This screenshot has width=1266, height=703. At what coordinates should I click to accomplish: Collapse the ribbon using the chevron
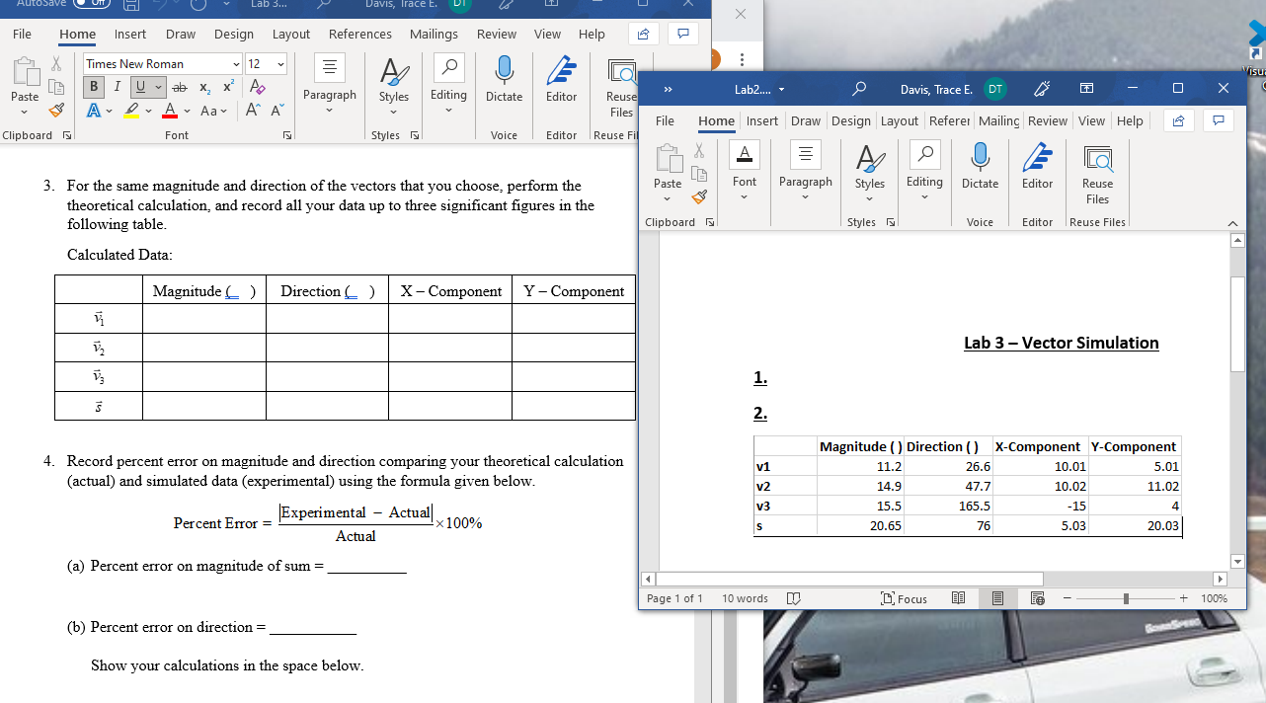click(1232, 222)
